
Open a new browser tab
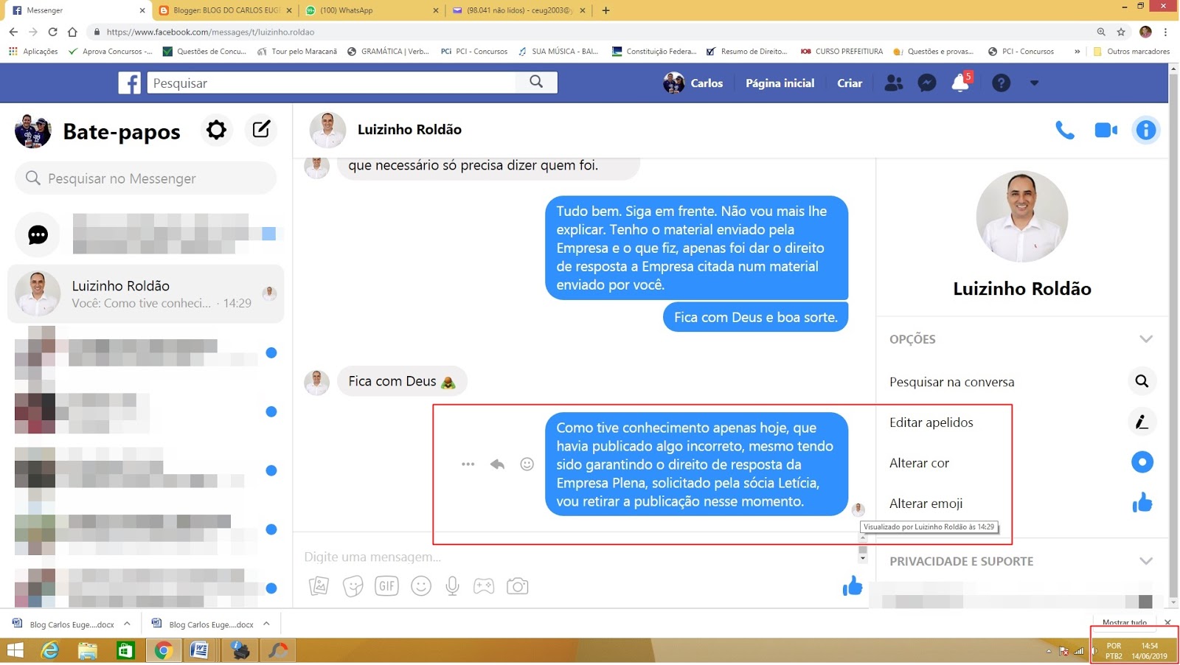pyautogui.click(x=605, y=10)
